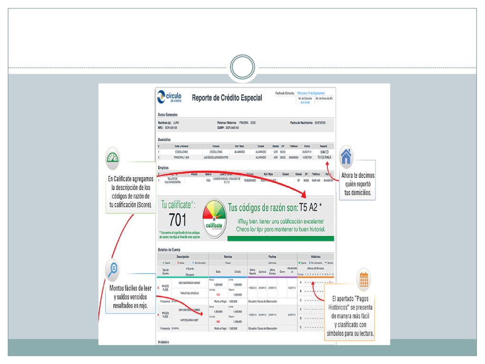Click the 'Histórico' column header

[x=315, y=256]
